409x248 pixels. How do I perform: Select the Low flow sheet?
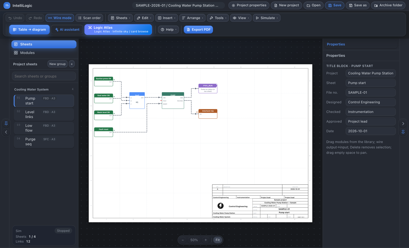[44, 128]
